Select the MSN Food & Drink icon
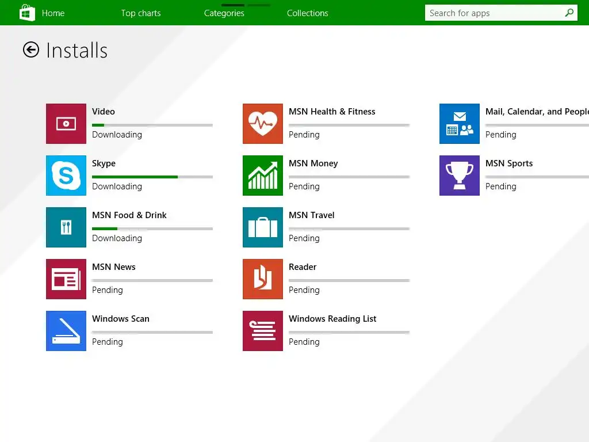 66,227
